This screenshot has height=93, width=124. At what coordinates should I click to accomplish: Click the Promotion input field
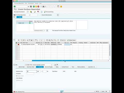click(30, 74)
